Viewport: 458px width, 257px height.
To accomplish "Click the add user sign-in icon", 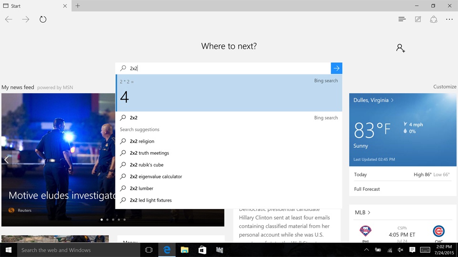I will click(x=400, y=48).
